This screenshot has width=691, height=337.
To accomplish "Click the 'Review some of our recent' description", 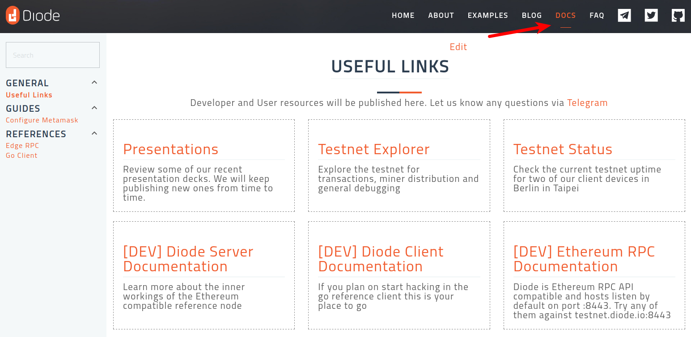I will tap(198, 183).
